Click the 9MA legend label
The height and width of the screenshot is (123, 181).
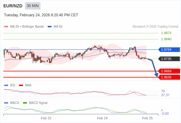click(28, 85)
